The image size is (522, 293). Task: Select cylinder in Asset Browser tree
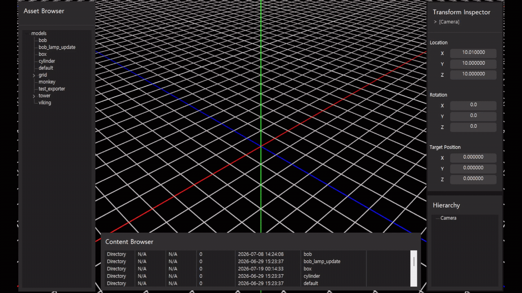[x=47, y=61]
